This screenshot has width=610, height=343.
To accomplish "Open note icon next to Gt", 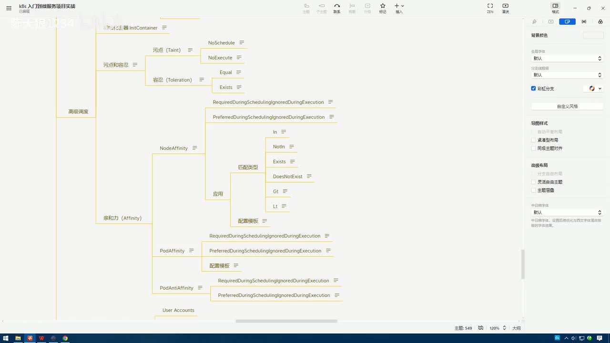I will [x=285, y=191].
